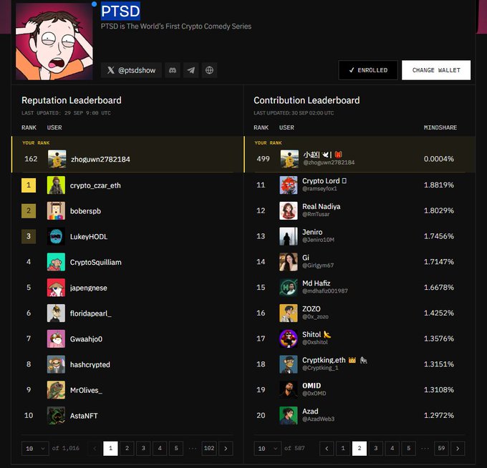The image size is (487, 468).
Task: Click the PTSD project avatar image
Action: pos(54,42)
